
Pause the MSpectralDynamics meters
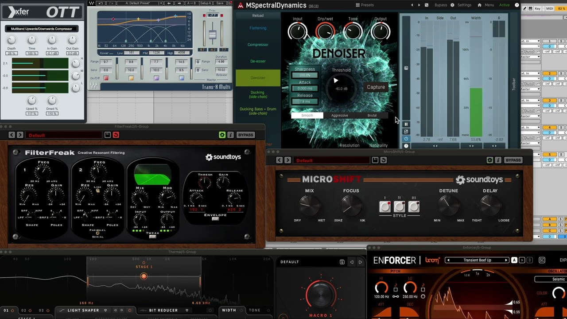(x=406, y=124)
